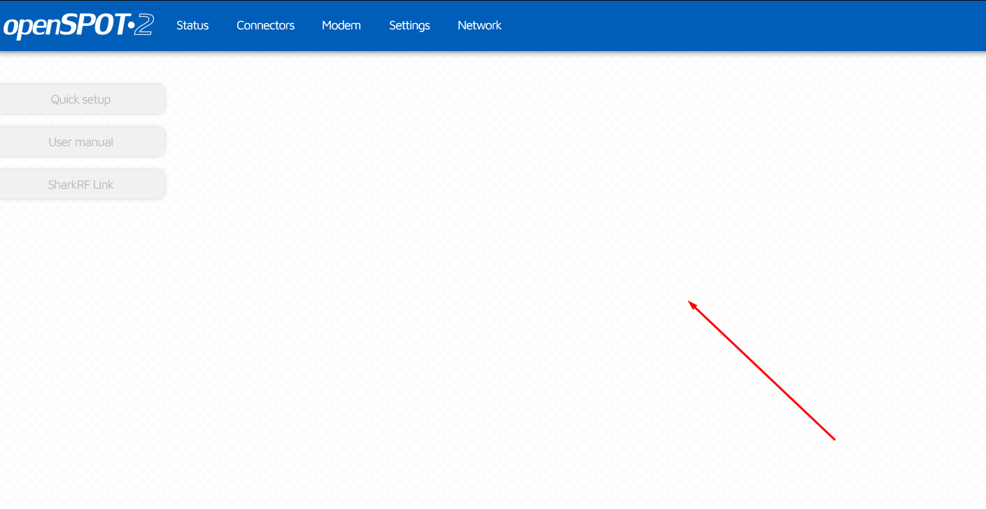
Task: Open the User manual
Action: pos(80,142)
